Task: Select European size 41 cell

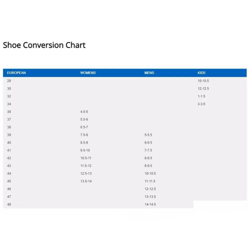Action: tap(9, 150)
